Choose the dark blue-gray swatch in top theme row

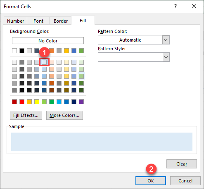pos(36,51)
